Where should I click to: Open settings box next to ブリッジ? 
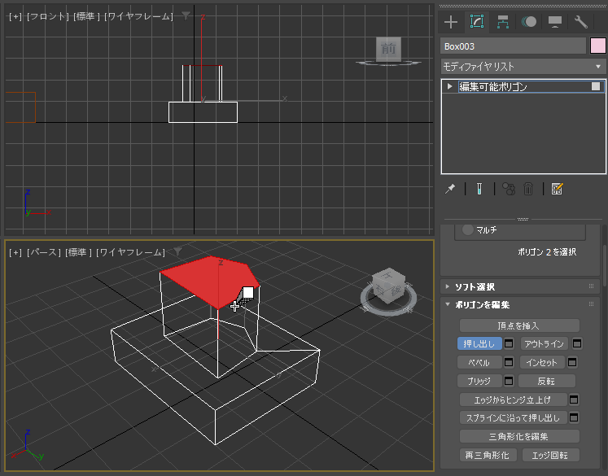509,381
